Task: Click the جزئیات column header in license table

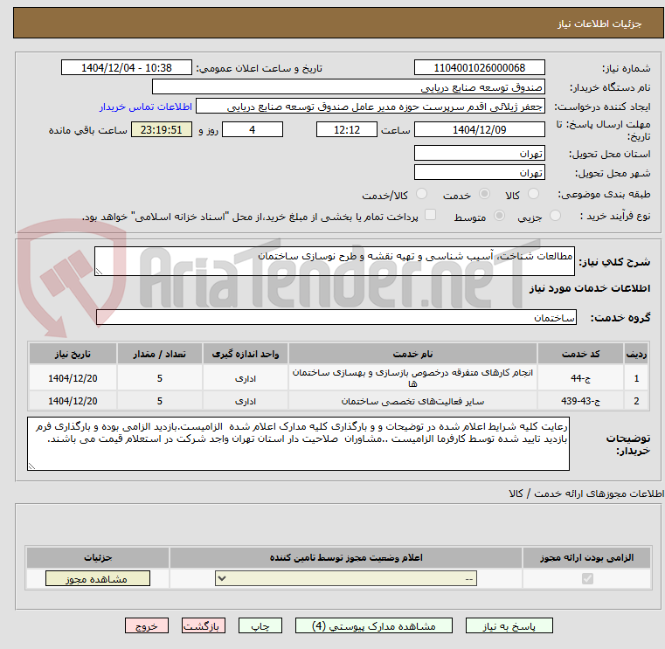Action: pos(98,557)
